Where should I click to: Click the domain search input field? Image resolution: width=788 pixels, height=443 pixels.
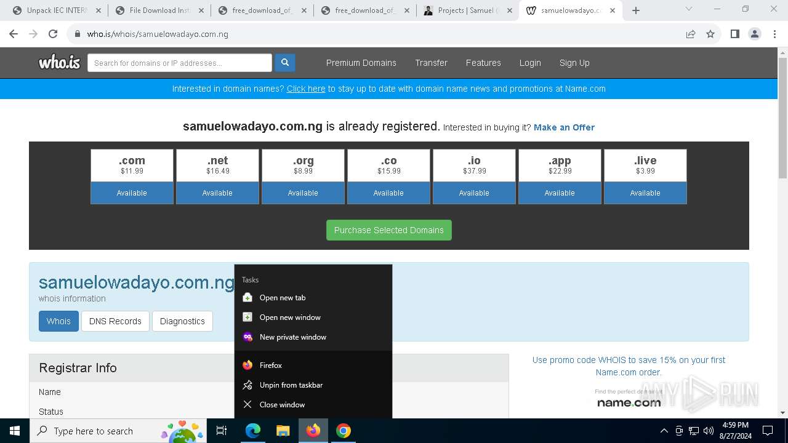tap(180, 63)
